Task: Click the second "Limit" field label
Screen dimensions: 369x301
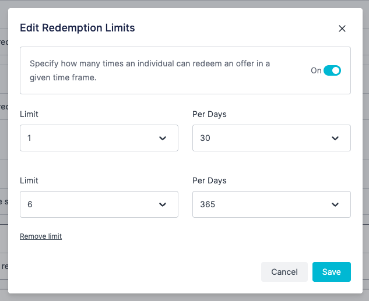Action: (x=29, y=180)
